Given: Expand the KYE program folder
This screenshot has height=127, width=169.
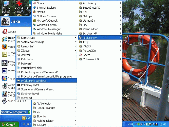Looking at the screenshot, I should 100,12.
